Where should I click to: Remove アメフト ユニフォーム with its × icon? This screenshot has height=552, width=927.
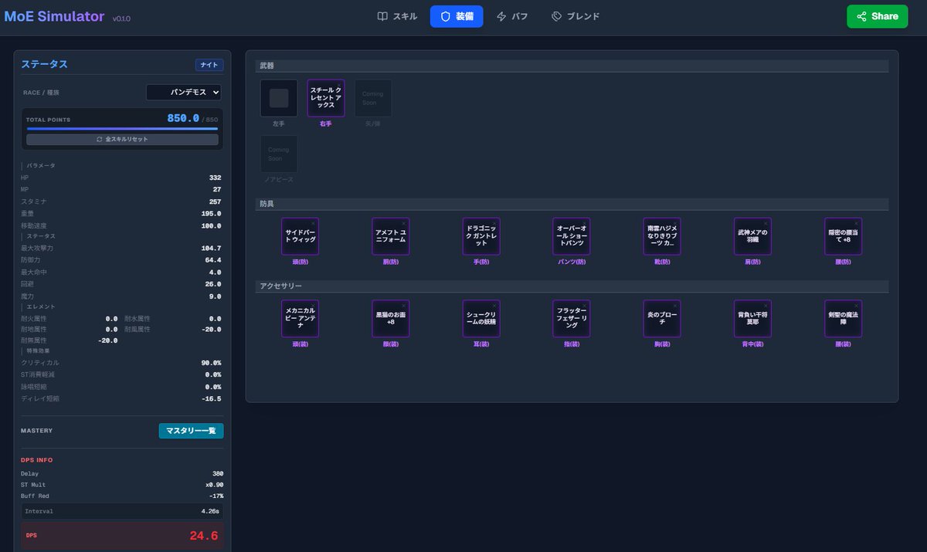click(403, 223)
